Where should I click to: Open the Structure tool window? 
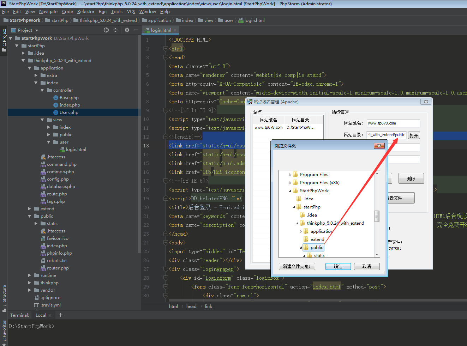(4, 296)
